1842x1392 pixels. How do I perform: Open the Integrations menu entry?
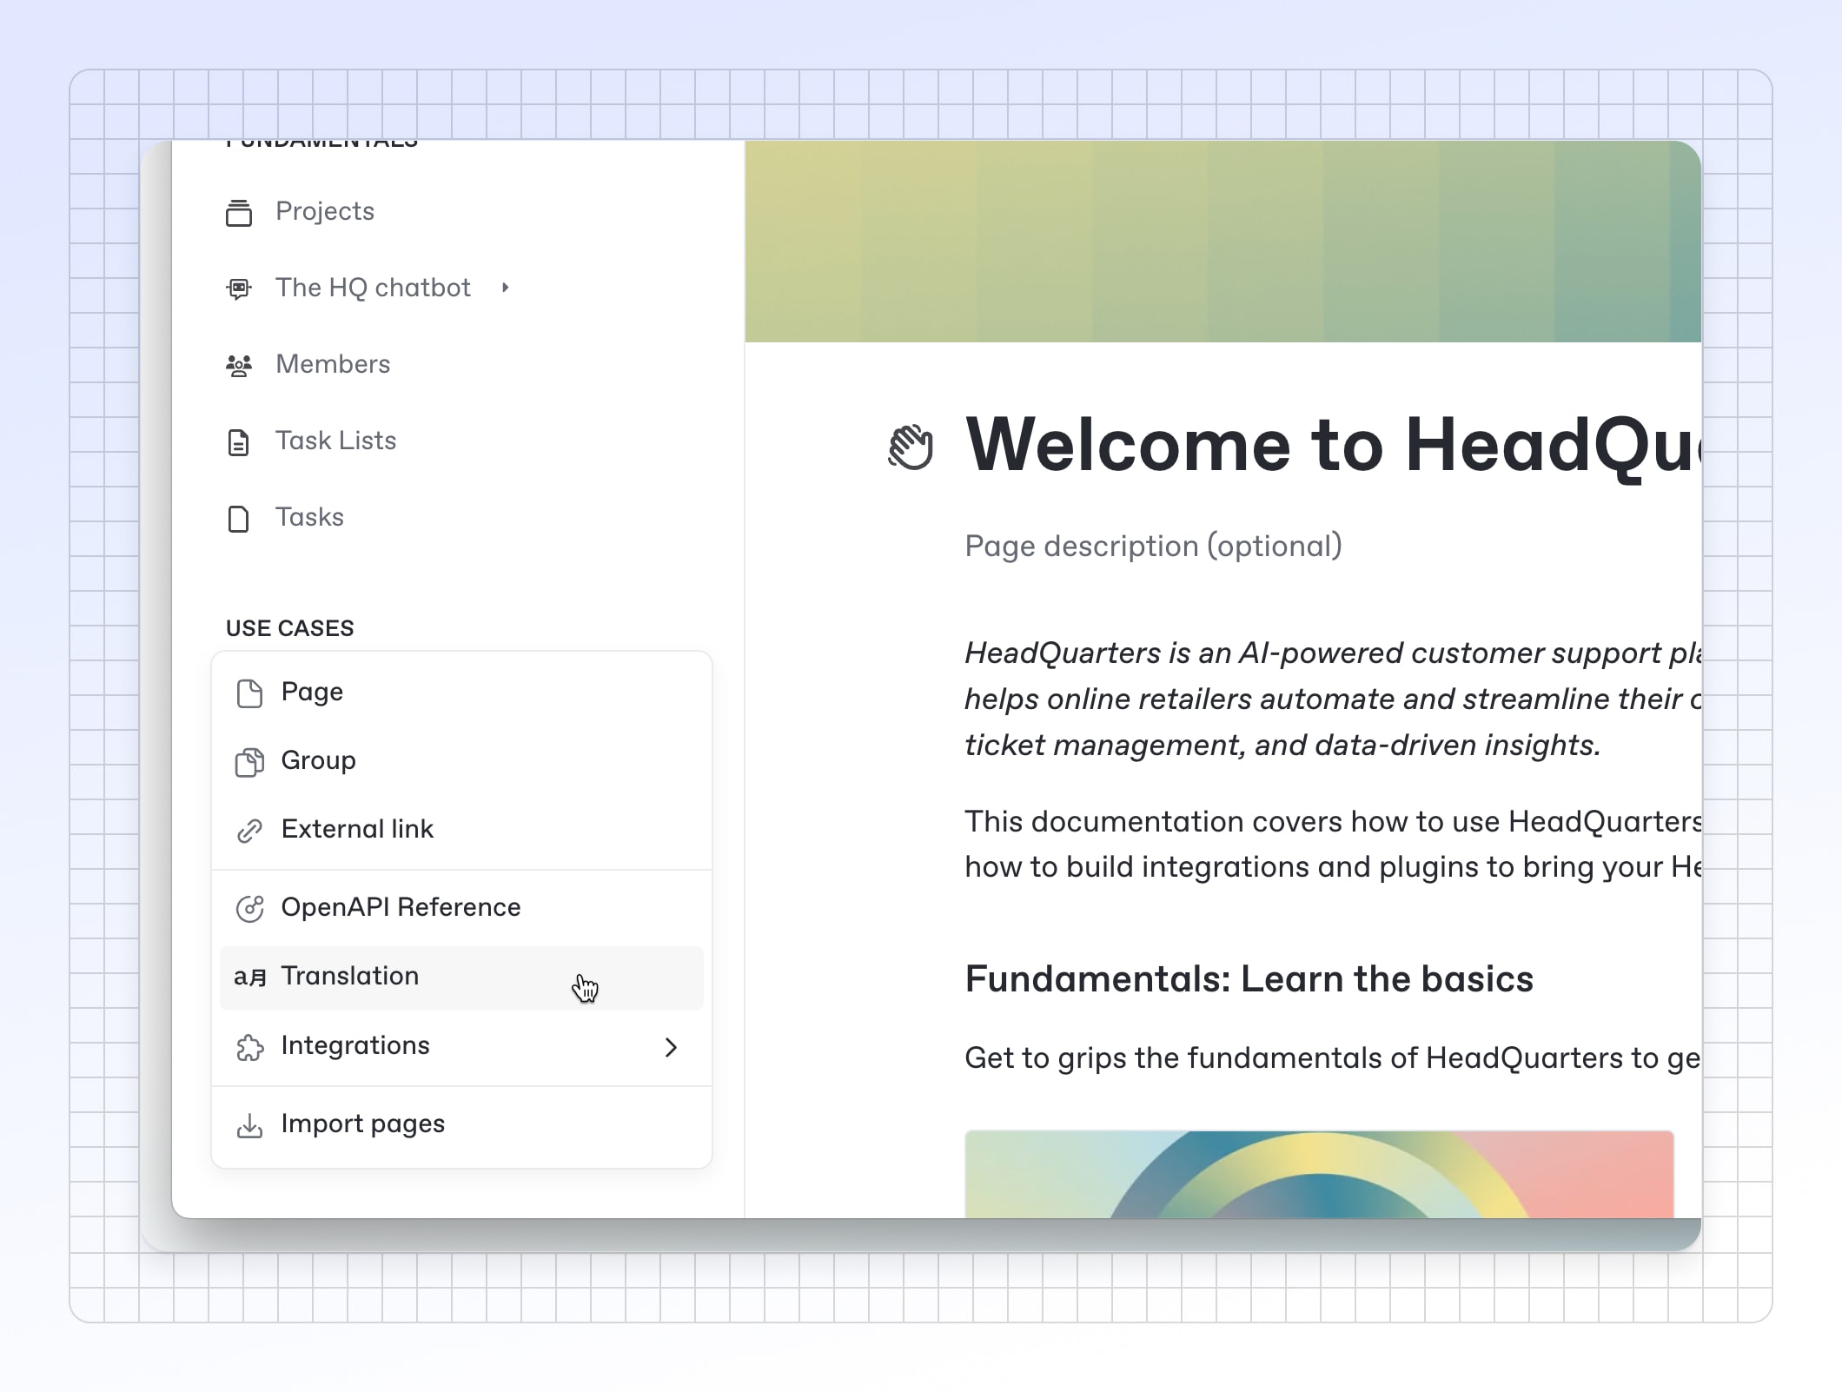[461, 1046]
